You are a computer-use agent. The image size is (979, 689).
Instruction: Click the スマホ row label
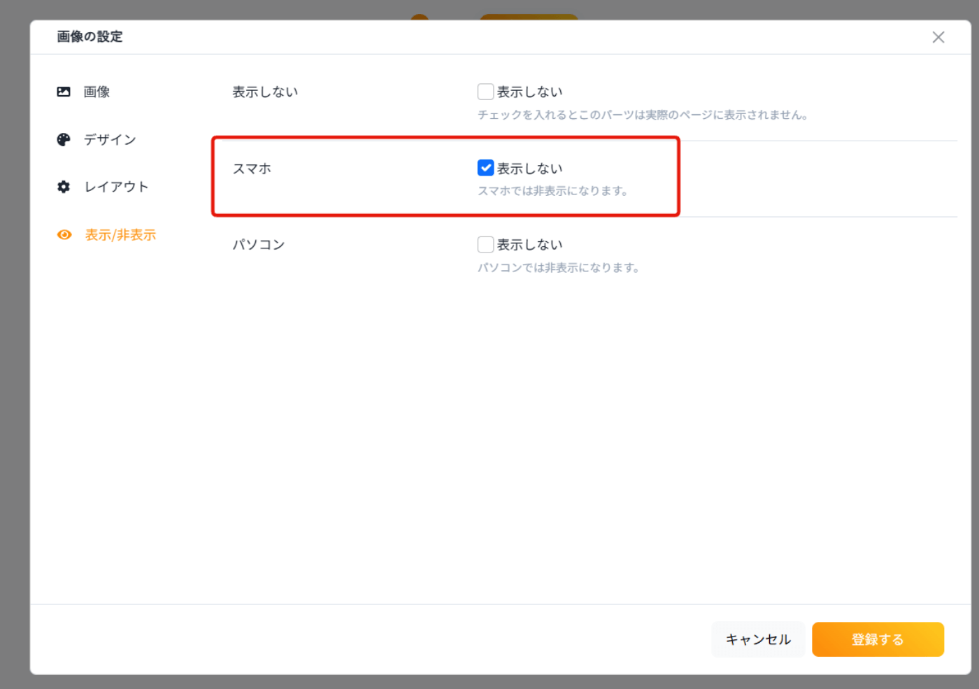click(x=252, y=169)
